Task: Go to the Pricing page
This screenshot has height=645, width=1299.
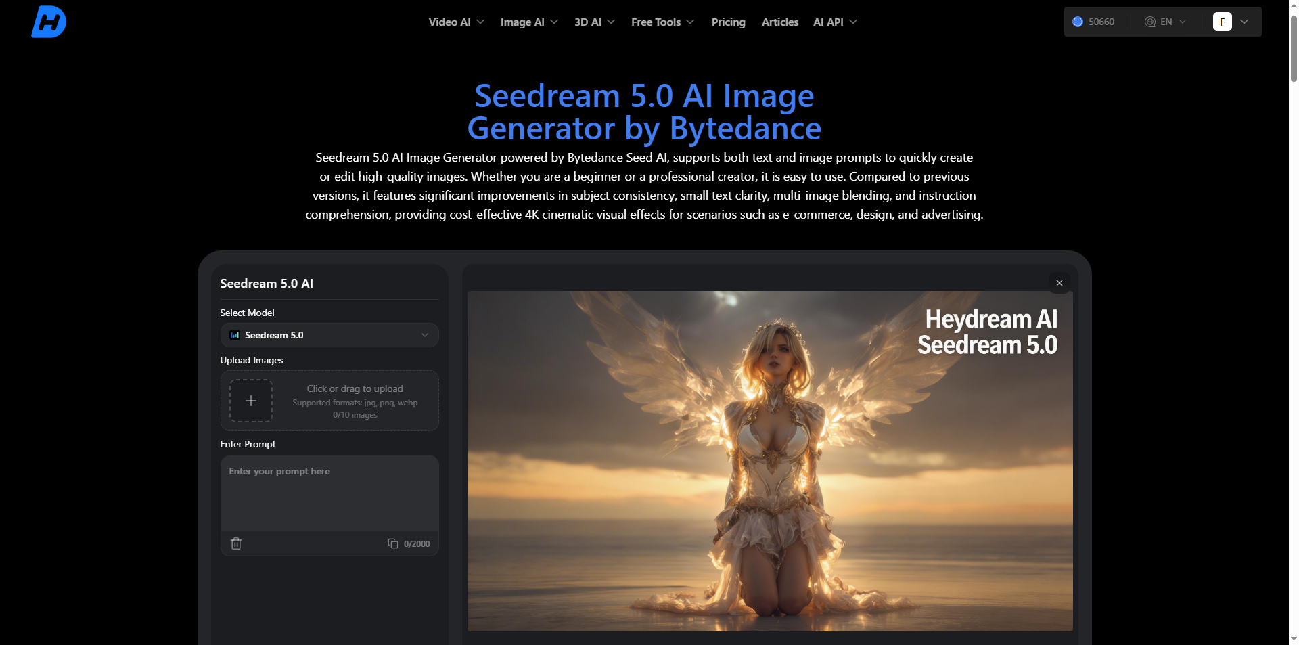Action: [728, 22]
